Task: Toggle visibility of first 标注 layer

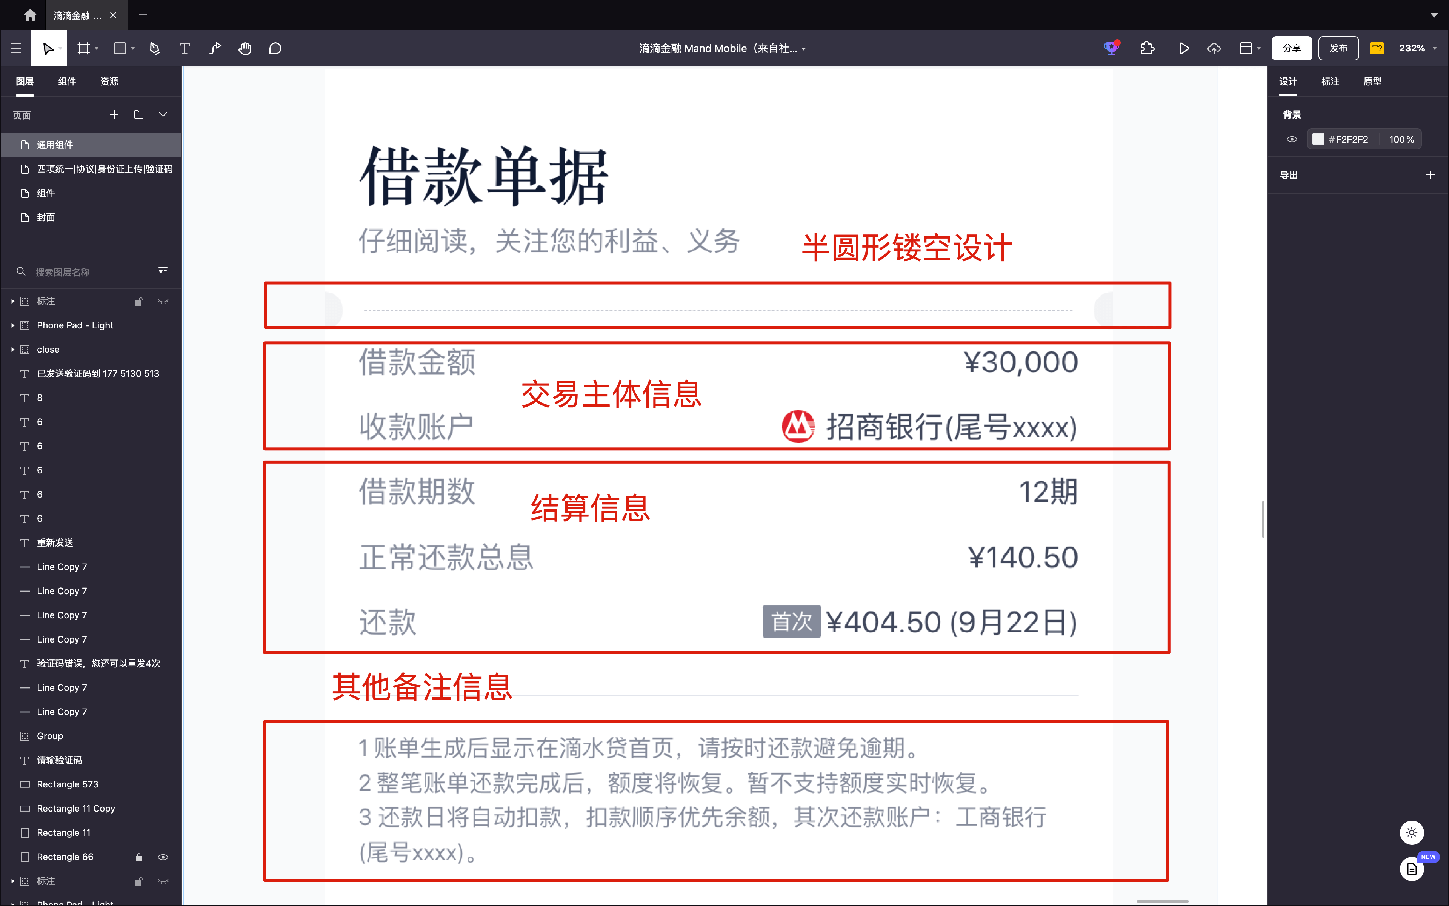Action: tap(163, 301)
